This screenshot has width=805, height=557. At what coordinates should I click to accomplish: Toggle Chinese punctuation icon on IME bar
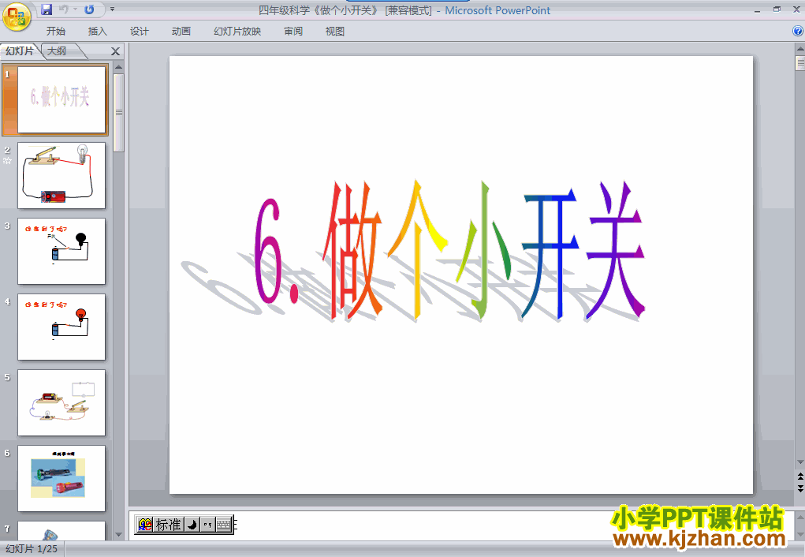point(207,525)
